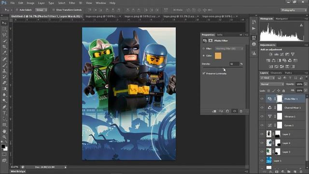
Task: Select the Photo Filter 1 layer mask thumbnail
Action: (x=280, y=99)
